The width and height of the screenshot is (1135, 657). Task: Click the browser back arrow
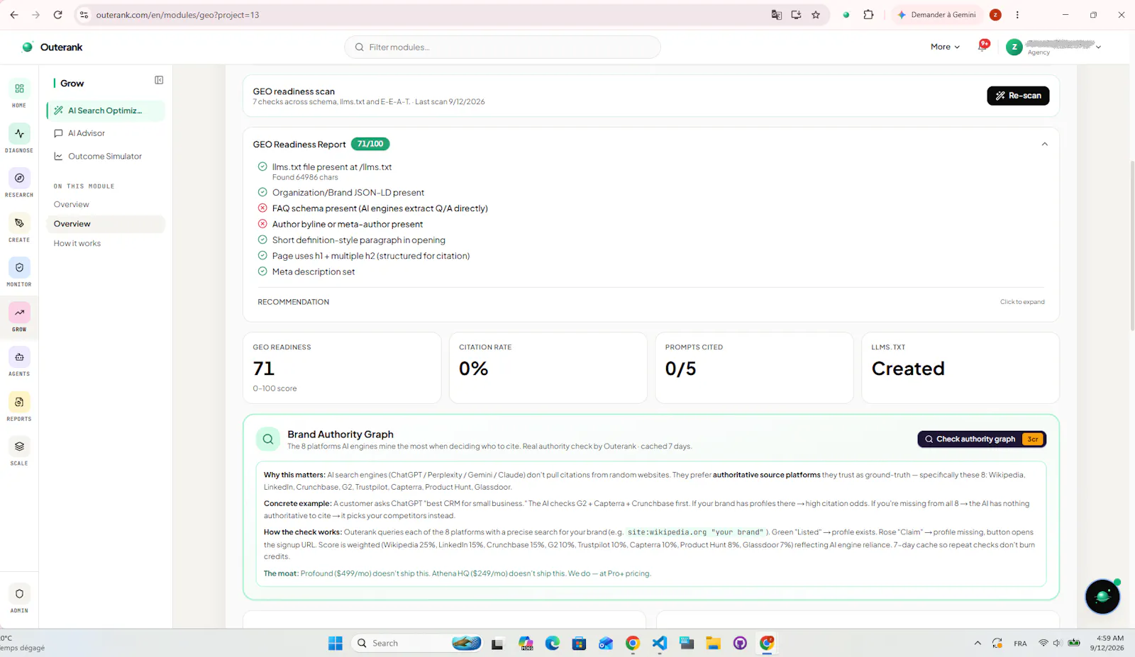pyautogui.click(x=14, y=15)
